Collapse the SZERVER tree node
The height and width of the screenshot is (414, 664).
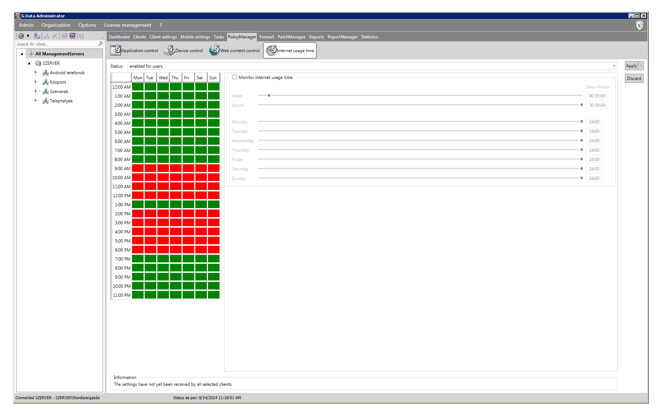point(29,63)
